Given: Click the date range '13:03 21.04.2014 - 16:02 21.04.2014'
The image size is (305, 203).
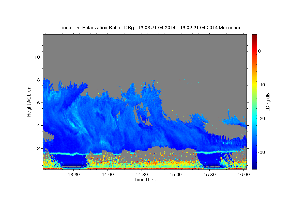Looking at the screenshot, I should pyautogui.click(x=177, y=28).
